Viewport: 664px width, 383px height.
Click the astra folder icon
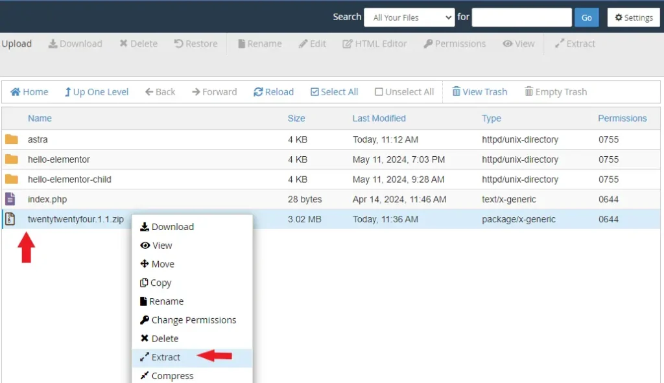12,139
